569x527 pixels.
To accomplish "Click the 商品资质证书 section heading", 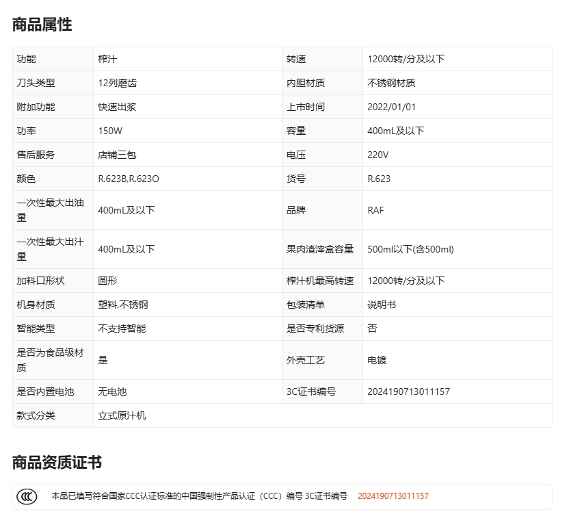I will pos(57,463).
